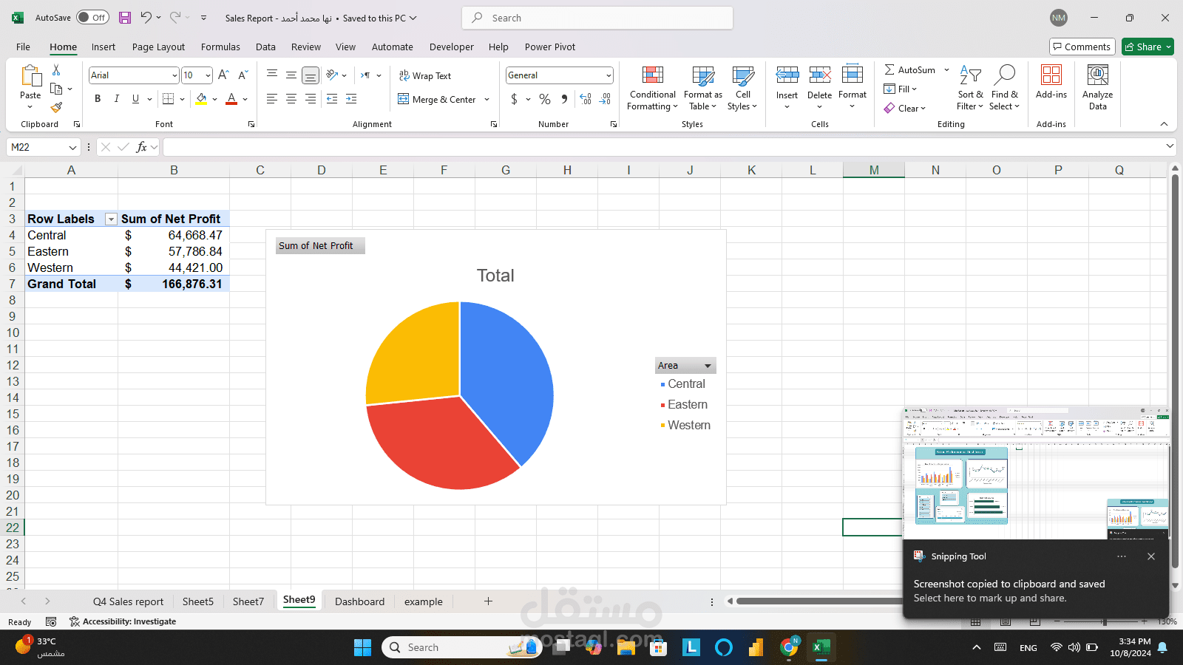Open Sort & Filter tool
This screenshot has height=665, width=1183.
970,88
